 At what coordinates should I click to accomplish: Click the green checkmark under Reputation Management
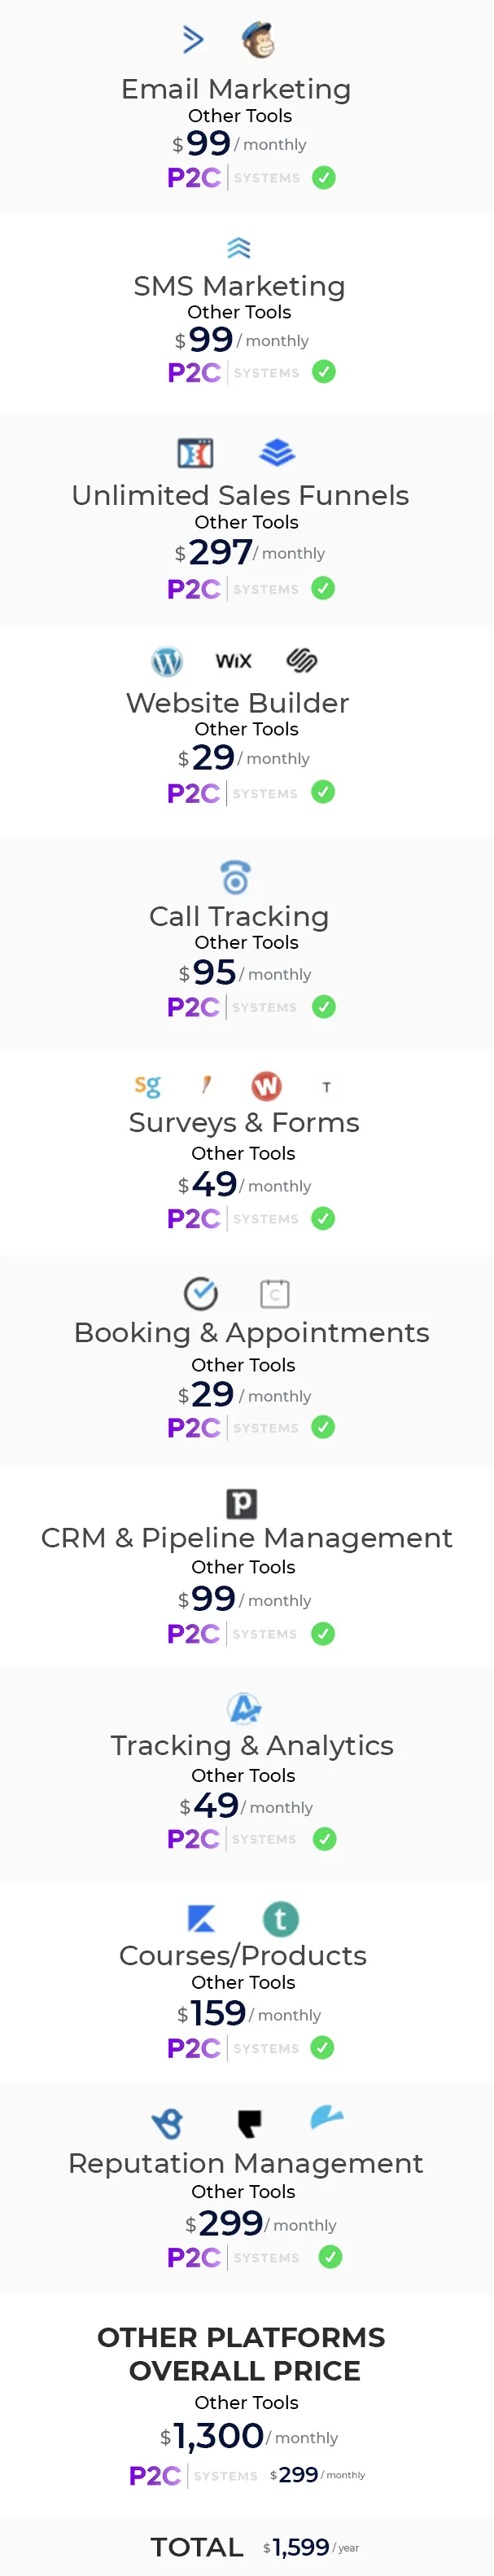(330, 2257)
